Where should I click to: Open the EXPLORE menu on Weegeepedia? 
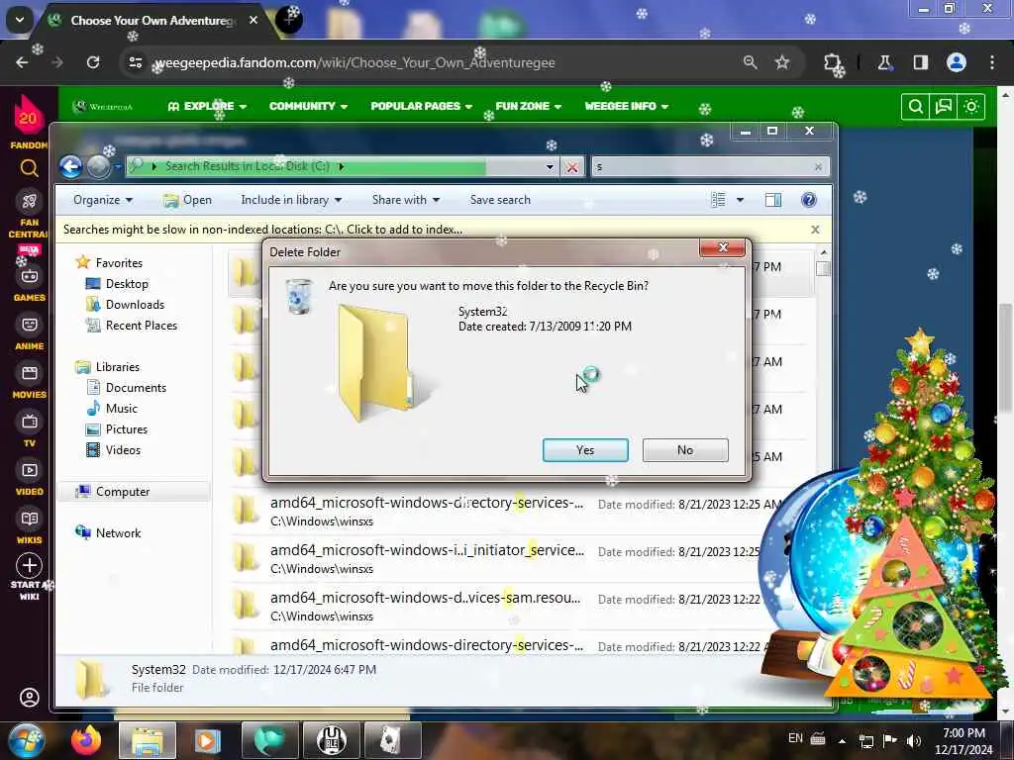pos(207,106)
